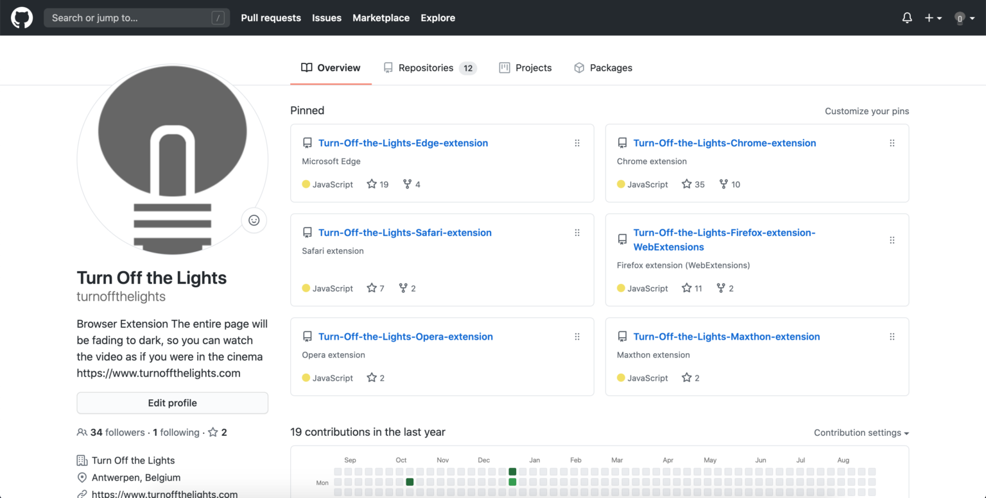The width and height of the screenshot is (986, 498).
Task: View the 2 forks of Safari-extension
Action: [x=407, y=288]
